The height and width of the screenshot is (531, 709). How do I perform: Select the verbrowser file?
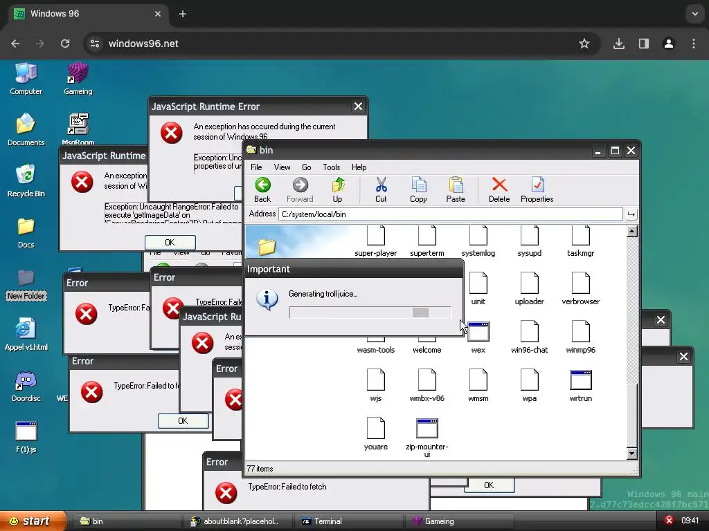581,289
